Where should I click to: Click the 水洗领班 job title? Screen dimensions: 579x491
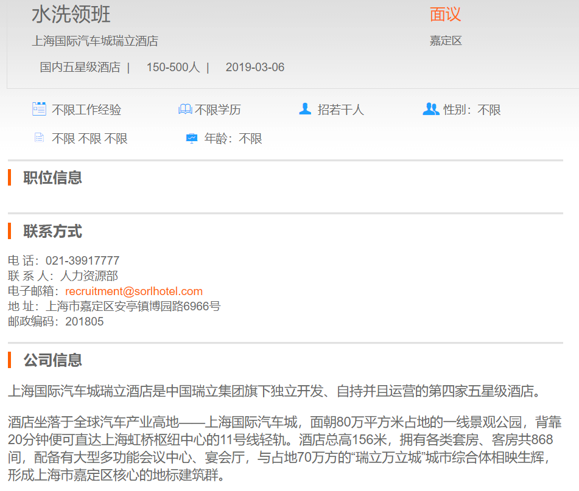(x=71, y=15)
